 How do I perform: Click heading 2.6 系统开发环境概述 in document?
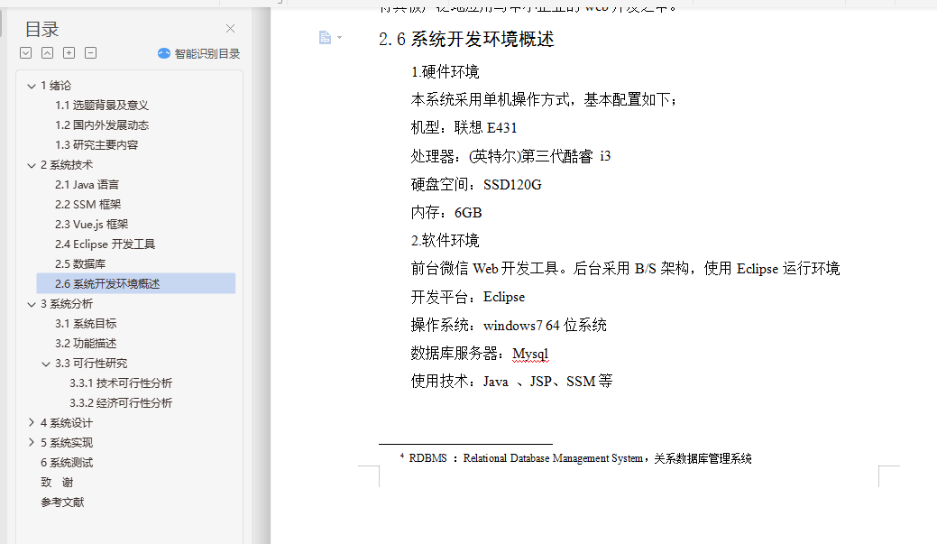tap(466, 39)
